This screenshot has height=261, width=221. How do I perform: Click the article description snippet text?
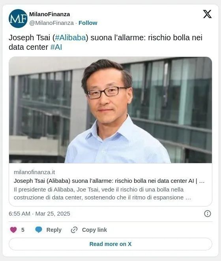(x=102, y=193)
